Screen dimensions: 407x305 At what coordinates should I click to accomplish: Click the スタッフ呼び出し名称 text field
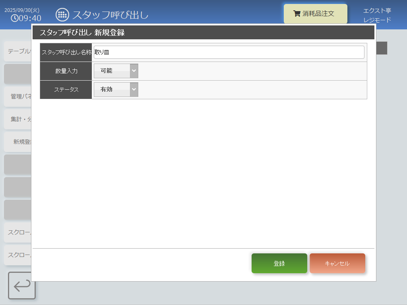[x=229, y=52]
